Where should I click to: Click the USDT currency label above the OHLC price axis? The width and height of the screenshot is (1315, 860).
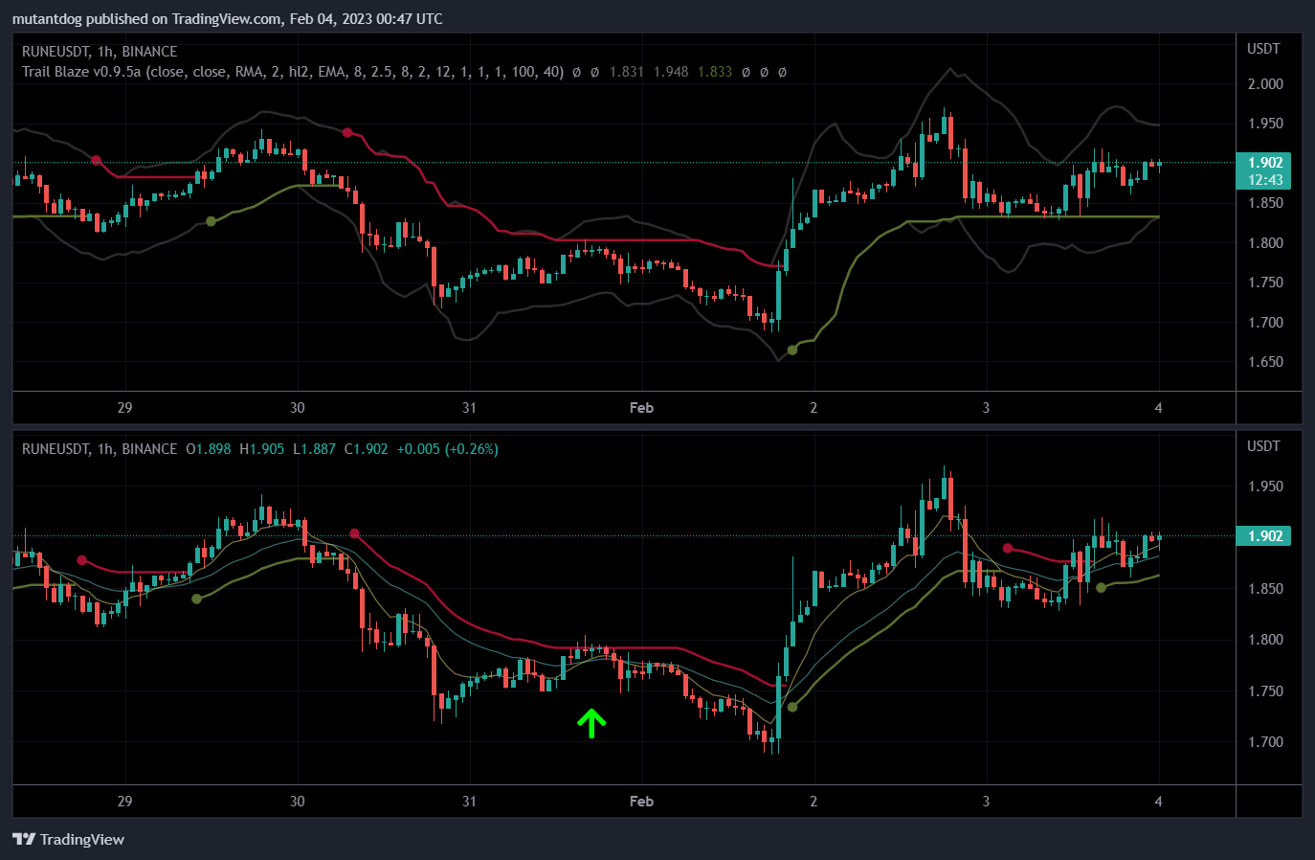[1263, 446]
